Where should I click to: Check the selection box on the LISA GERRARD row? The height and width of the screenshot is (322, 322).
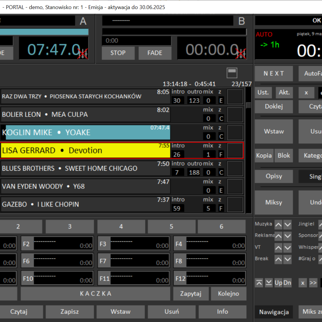(x=235, y=150)
